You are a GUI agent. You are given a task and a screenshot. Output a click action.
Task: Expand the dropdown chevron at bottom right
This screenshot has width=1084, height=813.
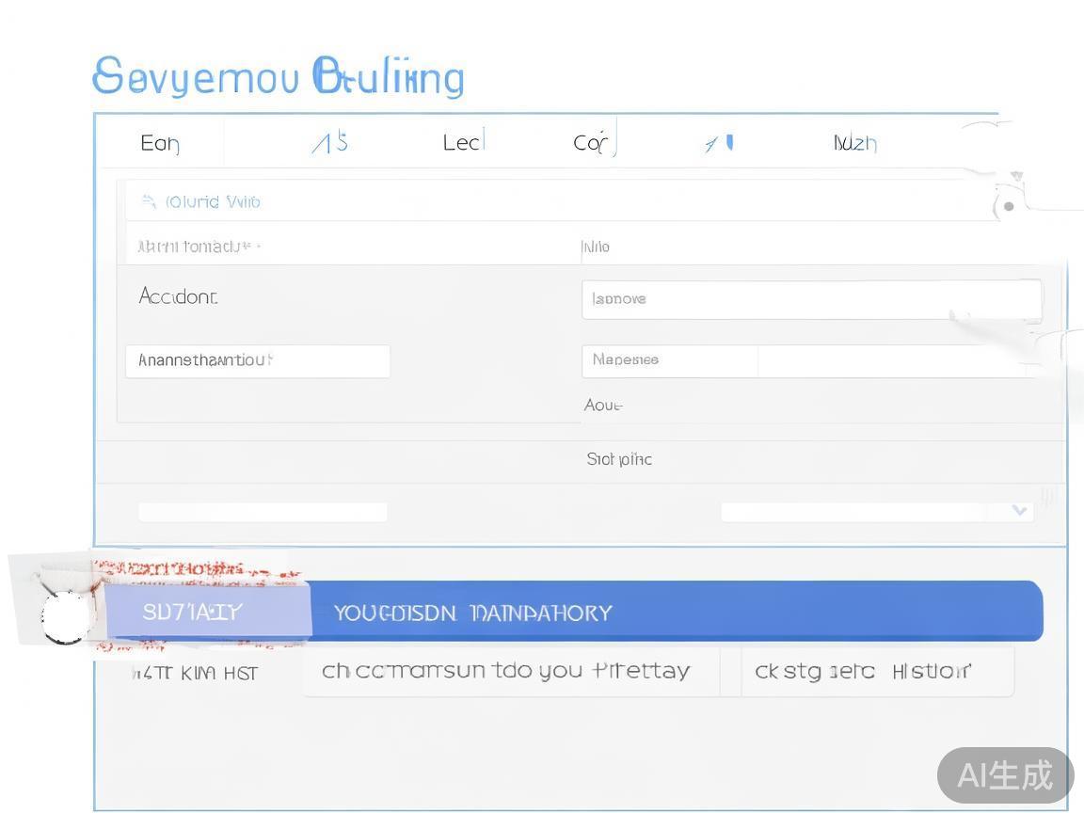click(1019, 511)
